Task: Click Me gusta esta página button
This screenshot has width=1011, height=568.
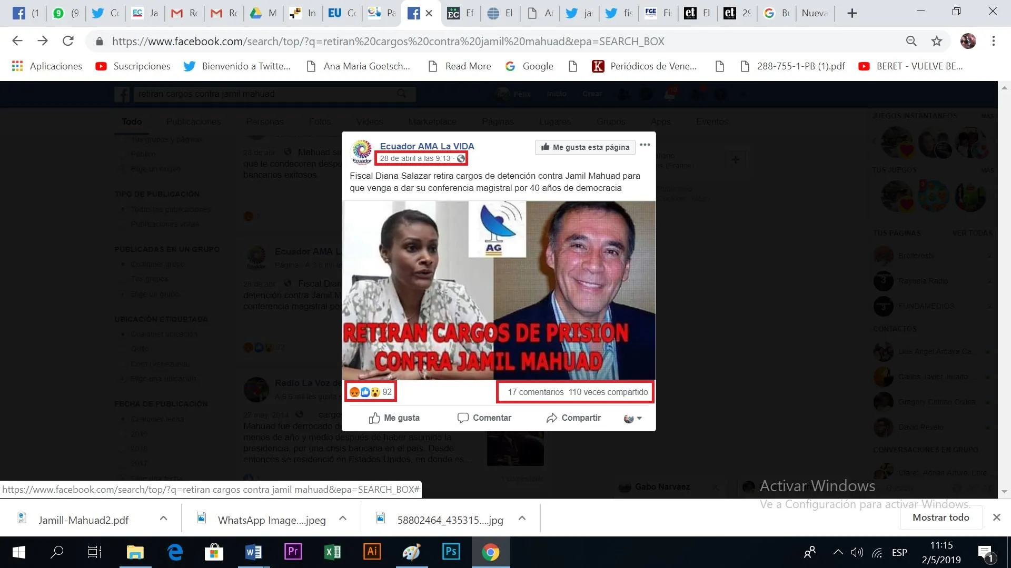Action: click(585, 147)
